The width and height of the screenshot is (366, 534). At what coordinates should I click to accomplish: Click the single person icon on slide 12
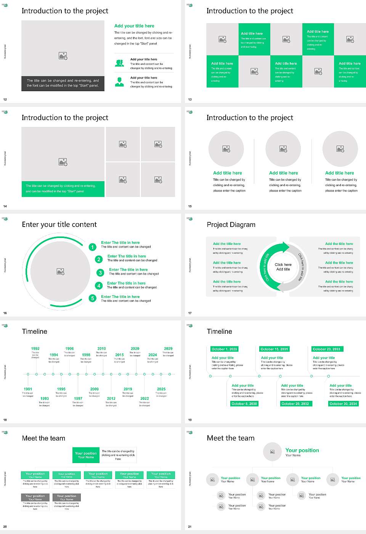point(119,82)
